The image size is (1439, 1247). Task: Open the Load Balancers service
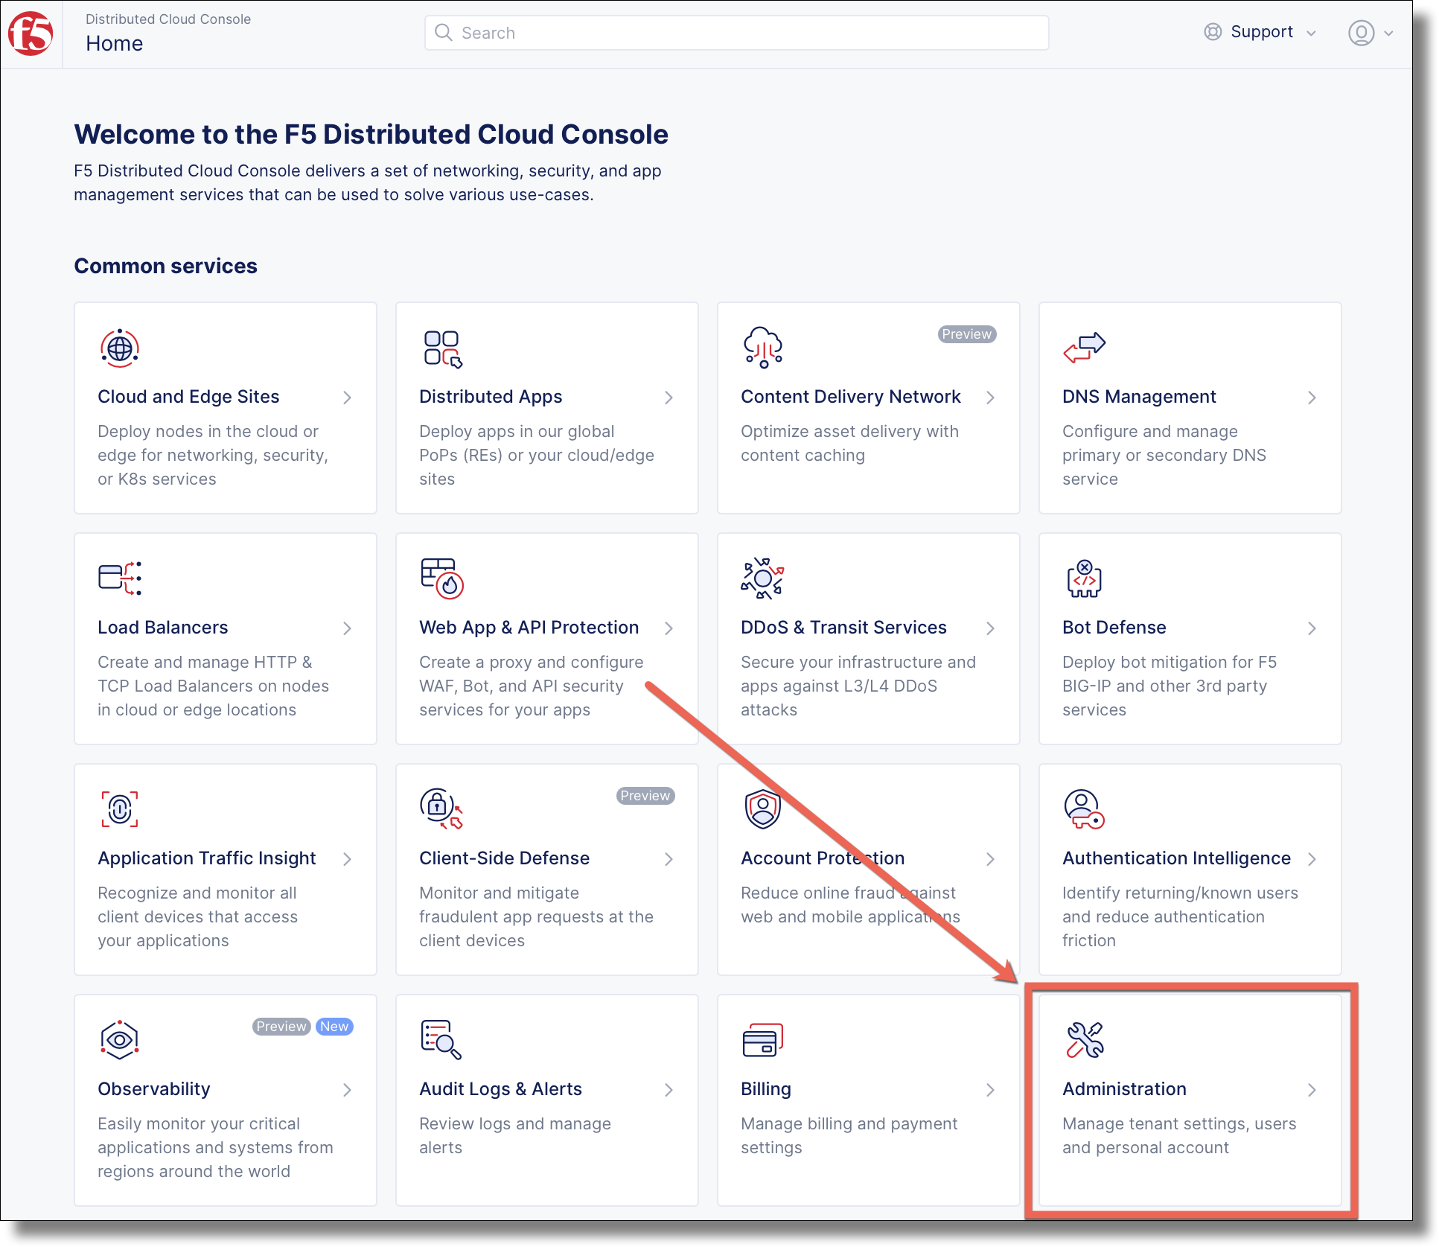click(226, 639)
